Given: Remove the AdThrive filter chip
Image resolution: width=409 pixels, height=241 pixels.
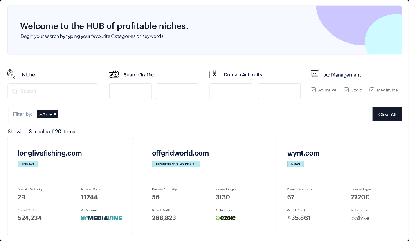Looking at the screenshot, I should (55, 114).
